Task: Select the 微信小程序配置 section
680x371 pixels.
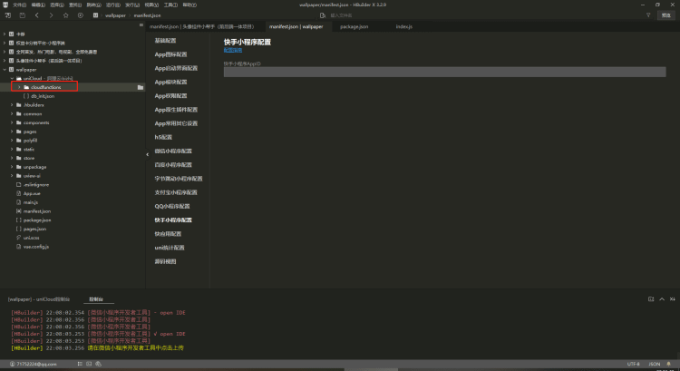Action: click(173, 151)
